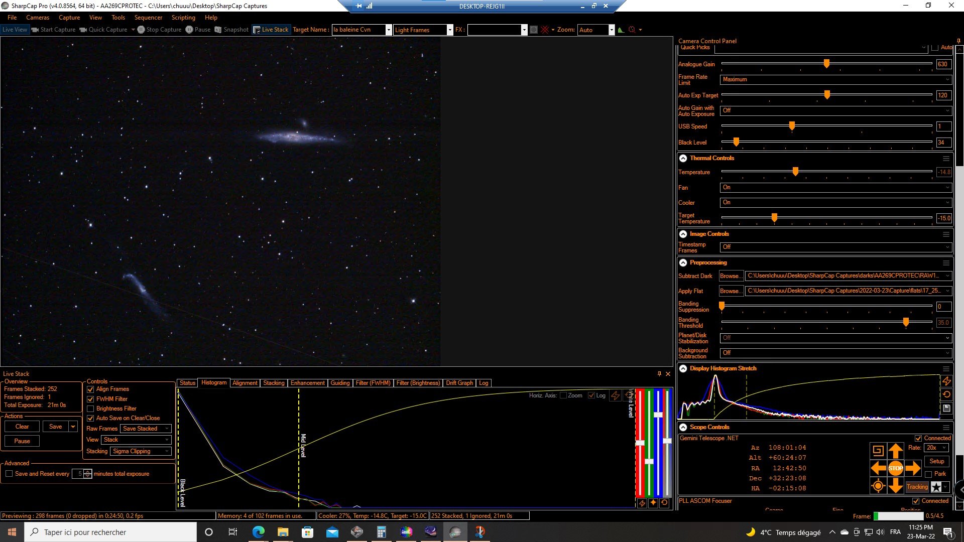Switch to the Alignment tab
Screen dimensions: 964x542
click(x=245, y=383)
